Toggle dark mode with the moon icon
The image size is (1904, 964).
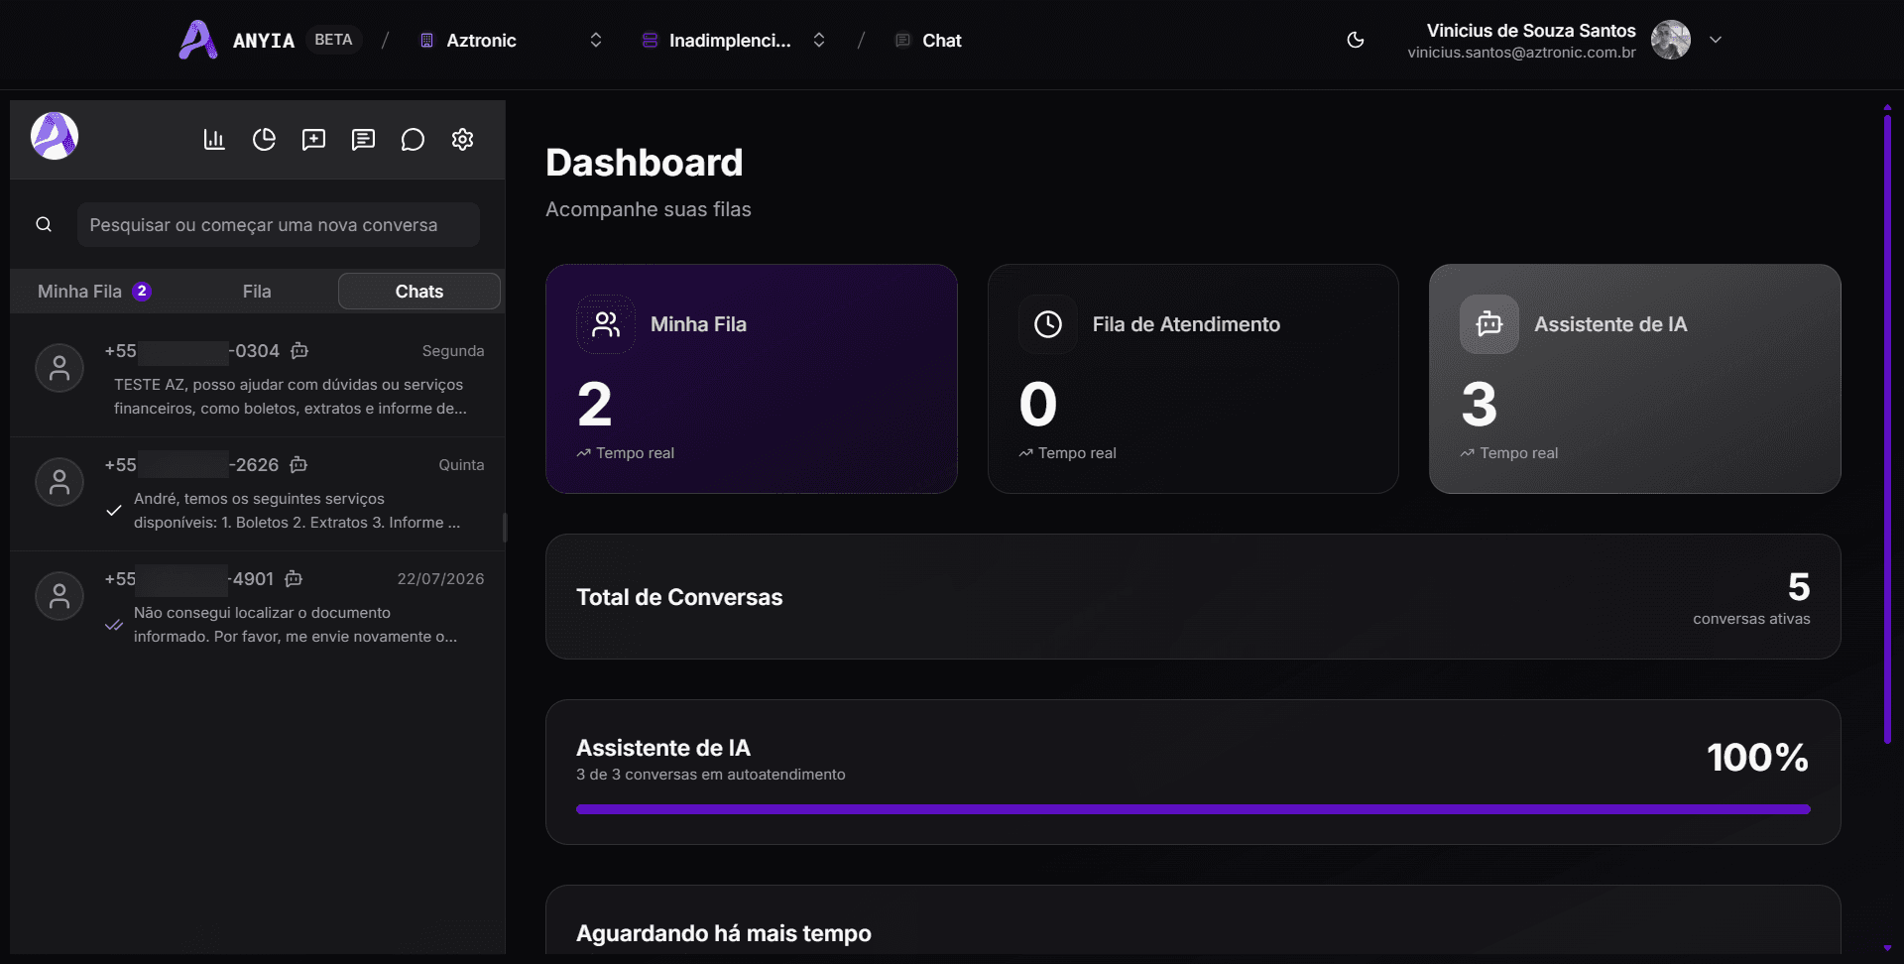(x=1356, y=41)
